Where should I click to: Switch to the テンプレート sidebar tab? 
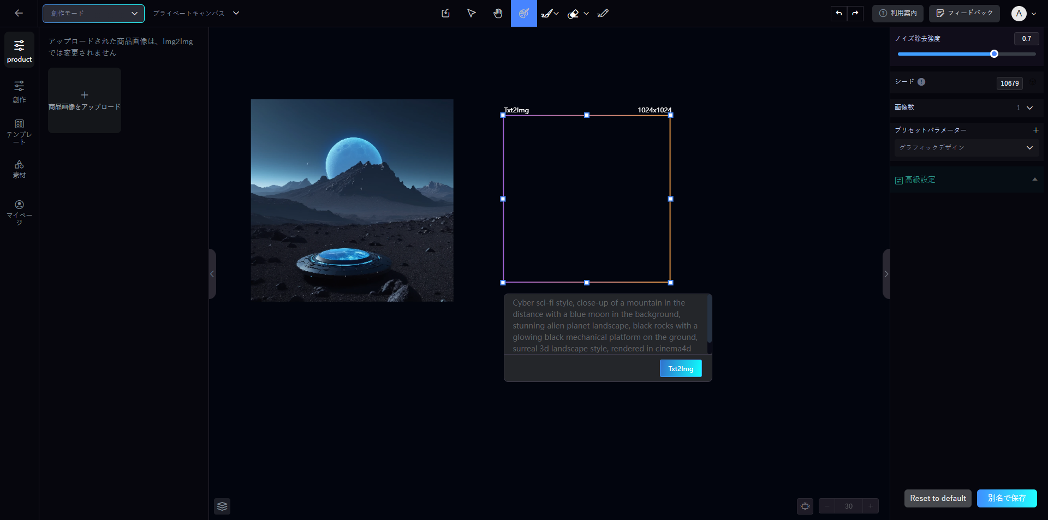(x=19, y=132)
